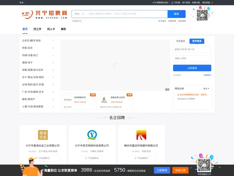The height and width of the screenshot is (176, 234).
Task: Click the bottom-banner QR code 手机也能找工作
Action: (204, 165)
